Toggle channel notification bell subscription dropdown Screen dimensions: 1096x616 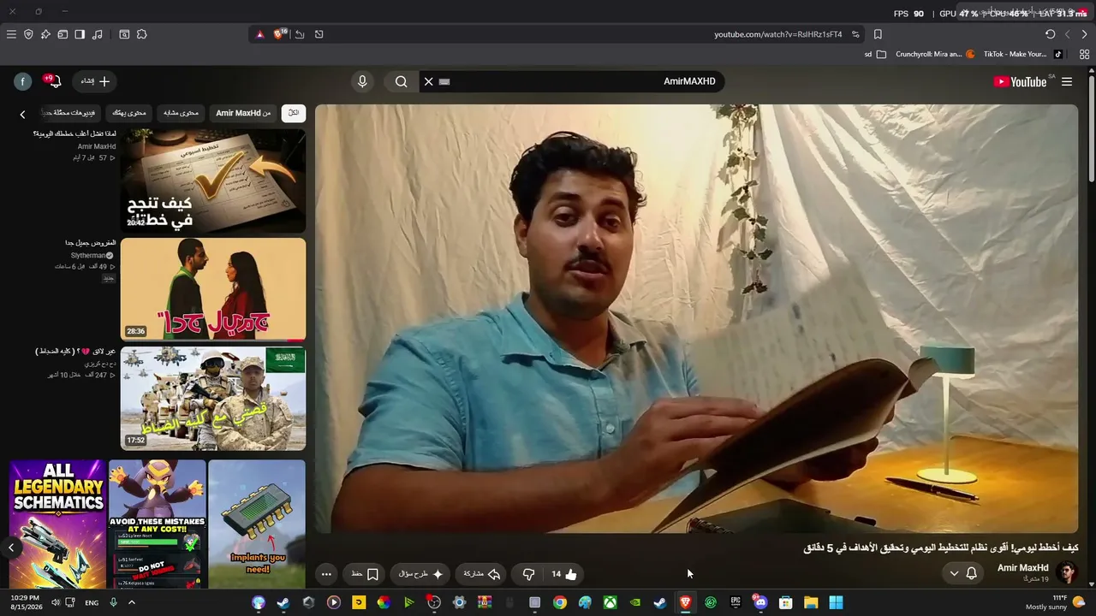[x=962, y=573]
